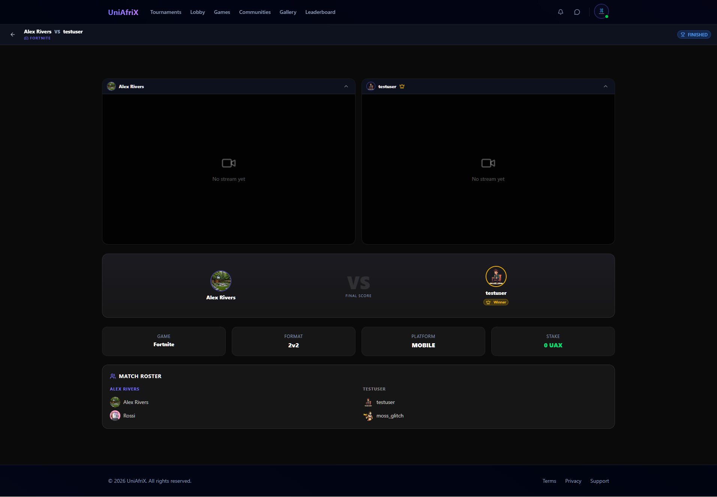Click the UniAfriX logo
This screenshot has width=717, height=497.
123,12
